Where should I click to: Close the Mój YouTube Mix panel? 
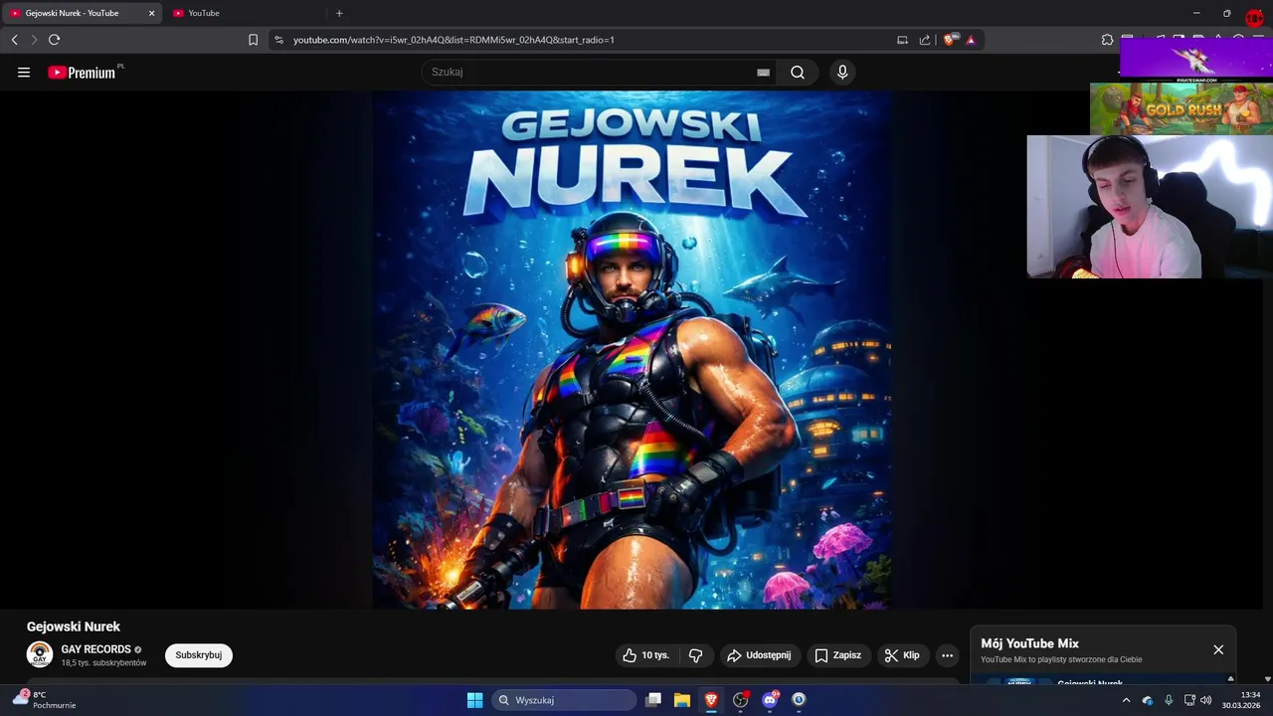click(x=1218, y=649)
